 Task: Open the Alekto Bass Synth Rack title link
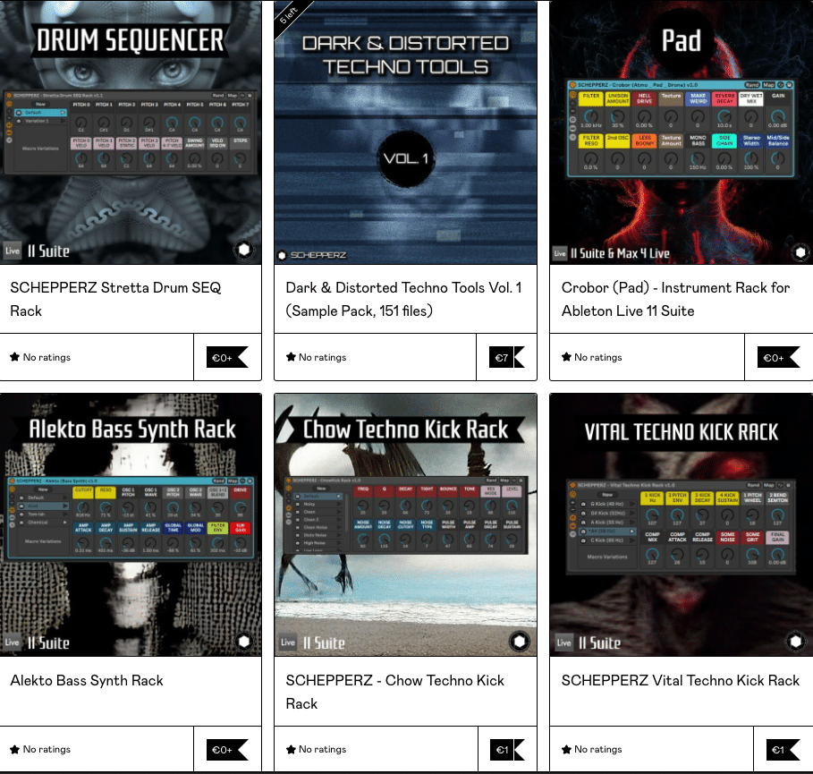pos(87,681)
